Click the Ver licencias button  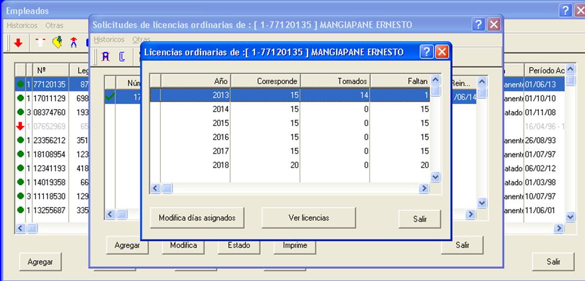pos(309,217)
